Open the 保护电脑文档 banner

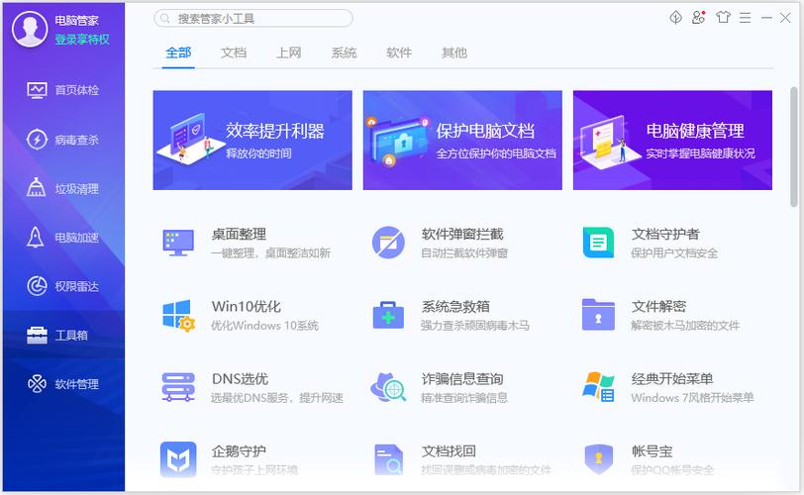pyautogui.click(x=462, y=140)
